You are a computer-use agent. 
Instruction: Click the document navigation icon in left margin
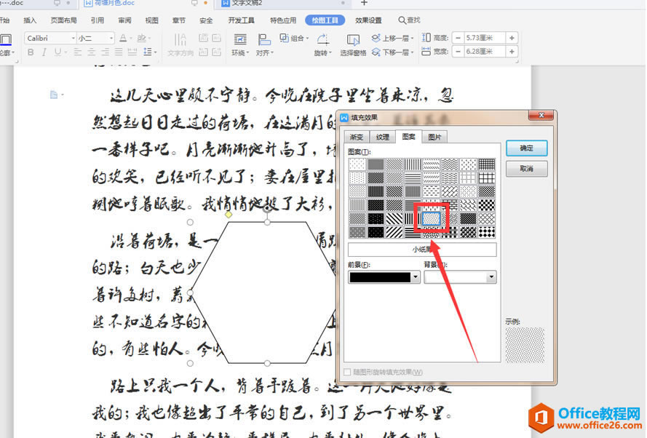click(x=54, y=95)
